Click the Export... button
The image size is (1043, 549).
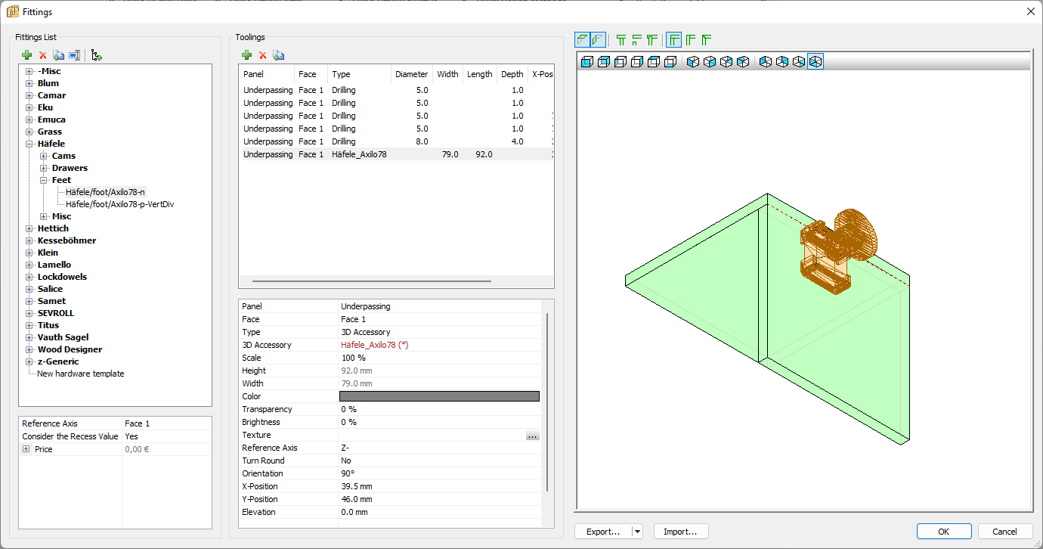coord(603,532)
